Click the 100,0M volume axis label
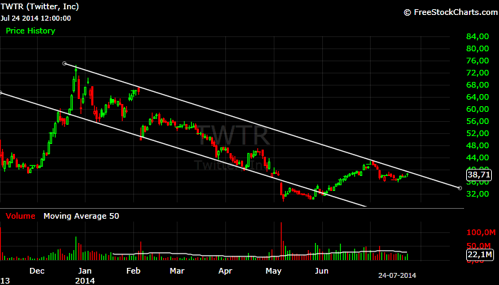The image size is (499, 285). [481, 232]
